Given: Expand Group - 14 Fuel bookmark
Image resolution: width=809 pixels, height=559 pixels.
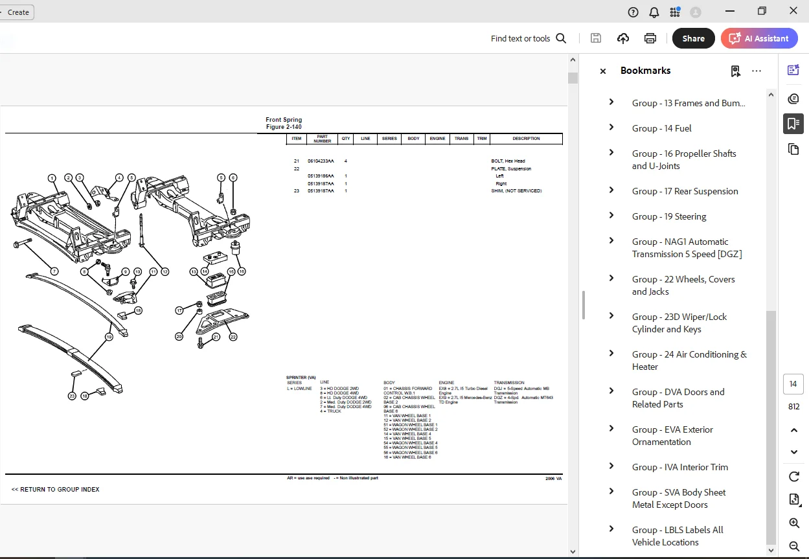Looking at the screenshot, I should (x=611, y=127).
